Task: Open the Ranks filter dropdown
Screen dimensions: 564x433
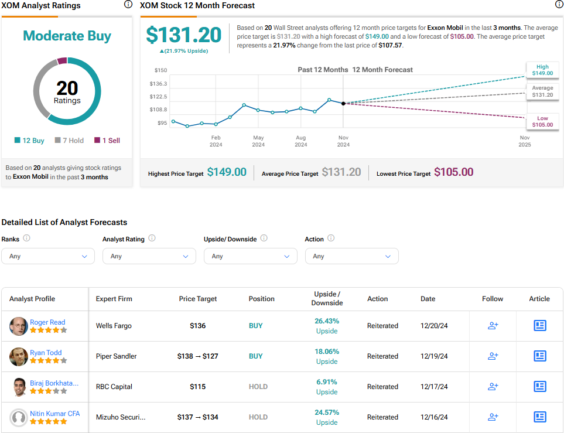Action: click(x=47, y=256)
